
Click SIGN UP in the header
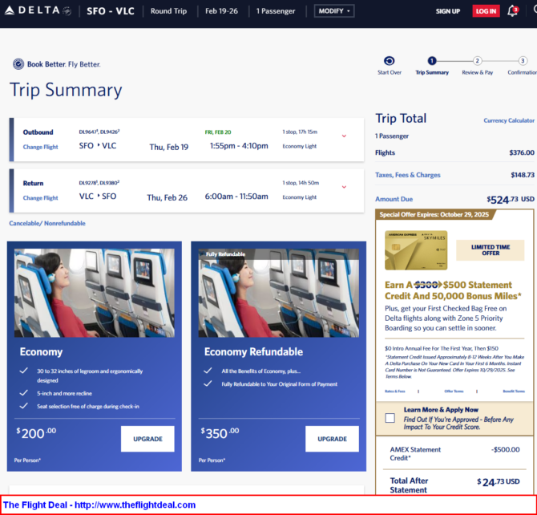click(447, 11)
